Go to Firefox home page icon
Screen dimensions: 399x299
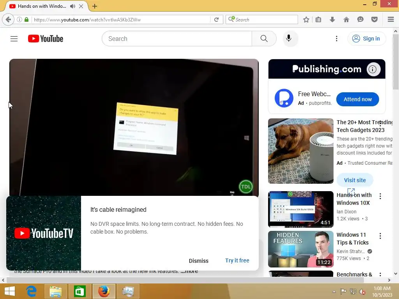346,19
